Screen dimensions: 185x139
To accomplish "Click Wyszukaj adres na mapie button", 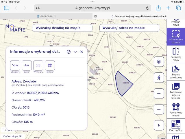I will click(x=129, y=28).
